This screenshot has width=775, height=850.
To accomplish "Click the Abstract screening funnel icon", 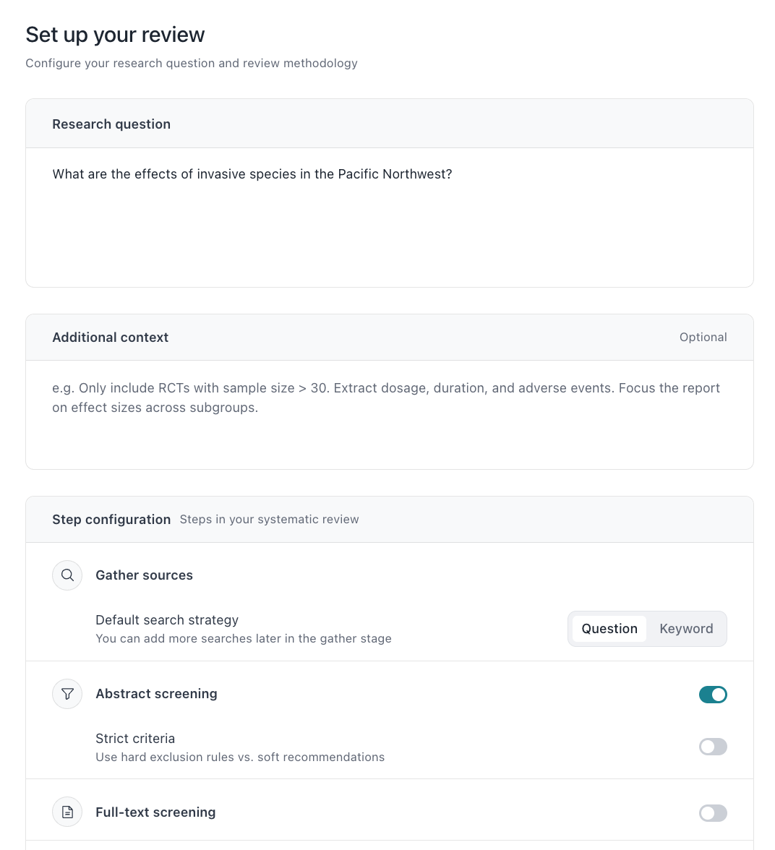I will click(67, 694).
